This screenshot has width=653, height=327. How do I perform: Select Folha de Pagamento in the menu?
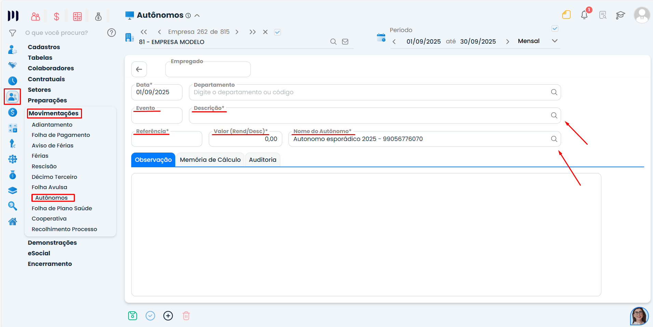pos(61,135)
